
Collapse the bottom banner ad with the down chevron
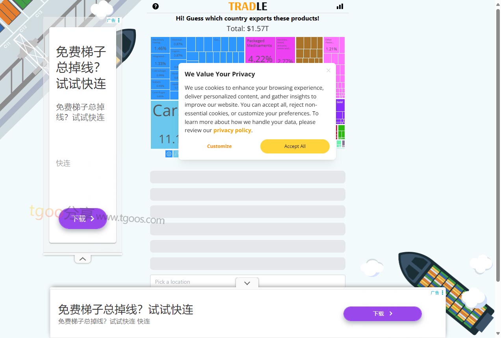(247, 283)
